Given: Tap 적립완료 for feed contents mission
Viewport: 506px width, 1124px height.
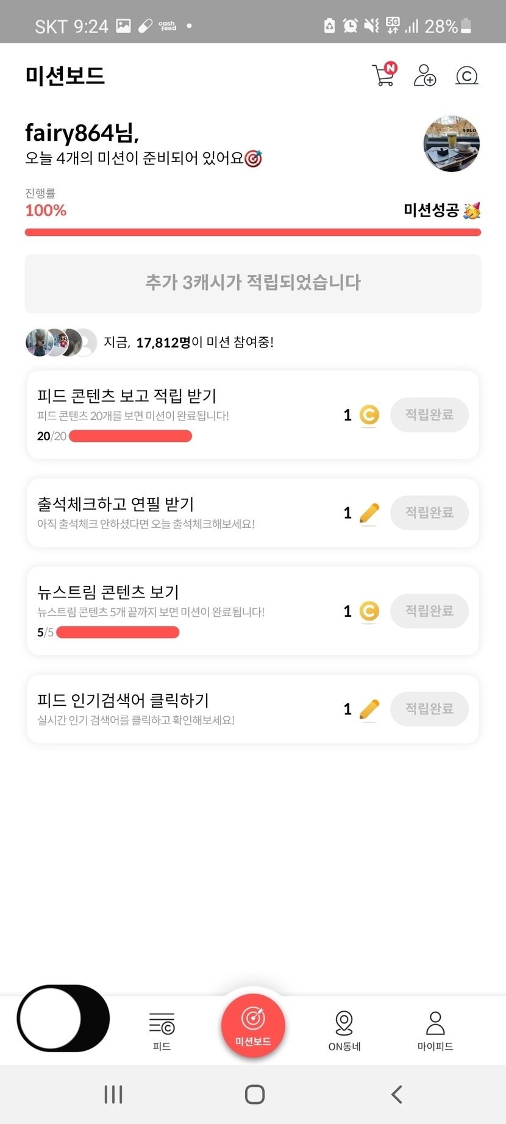Looking at the screenshot, I should pos(429,415).
